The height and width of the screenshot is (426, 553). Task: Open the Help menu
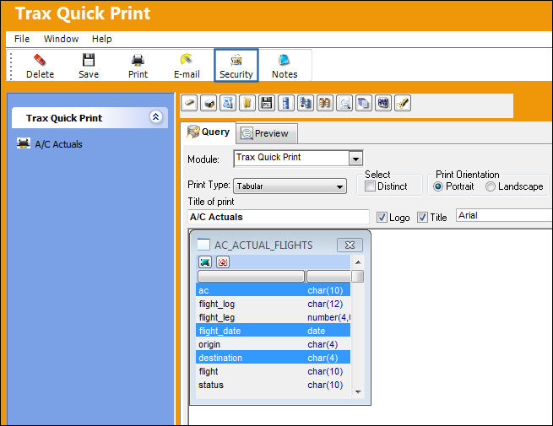(102, 39)
